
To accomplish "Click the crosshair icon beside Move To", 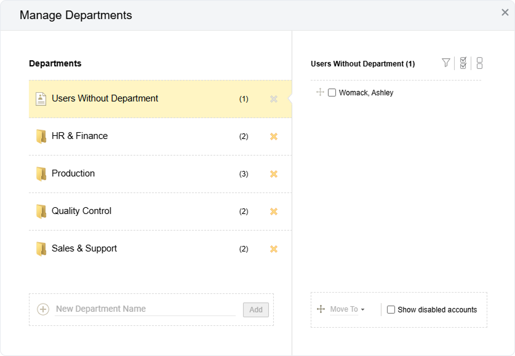I will coord(321,309).
